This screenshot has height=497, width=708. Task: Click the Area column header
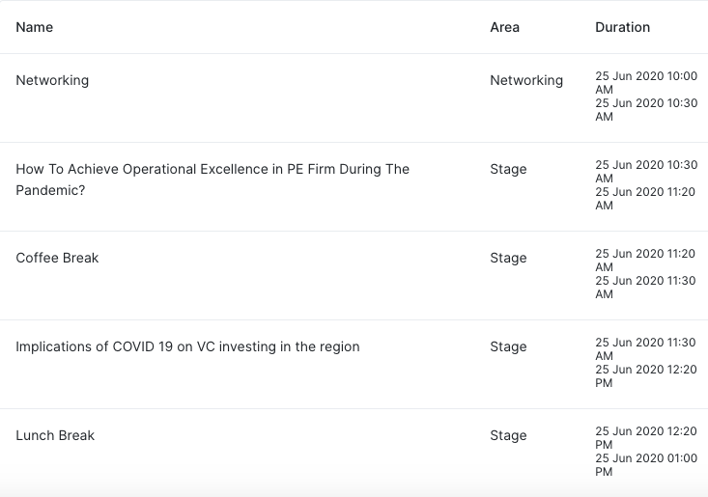(504, 27)
